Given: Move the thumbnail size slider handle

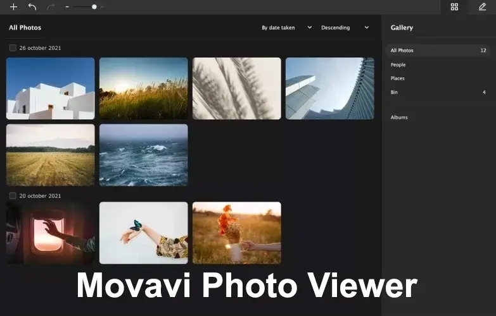Looking at the screenshot, I should tap(94, 7).
